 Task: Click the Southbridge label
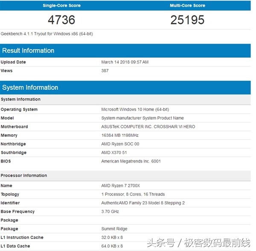point(14,153)
